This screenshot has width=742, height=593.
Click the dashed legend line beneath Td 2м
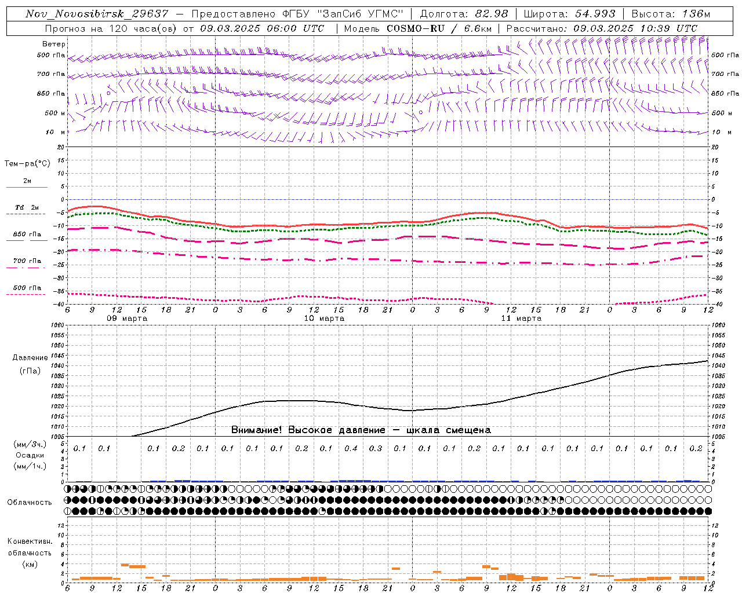(27, 214)
